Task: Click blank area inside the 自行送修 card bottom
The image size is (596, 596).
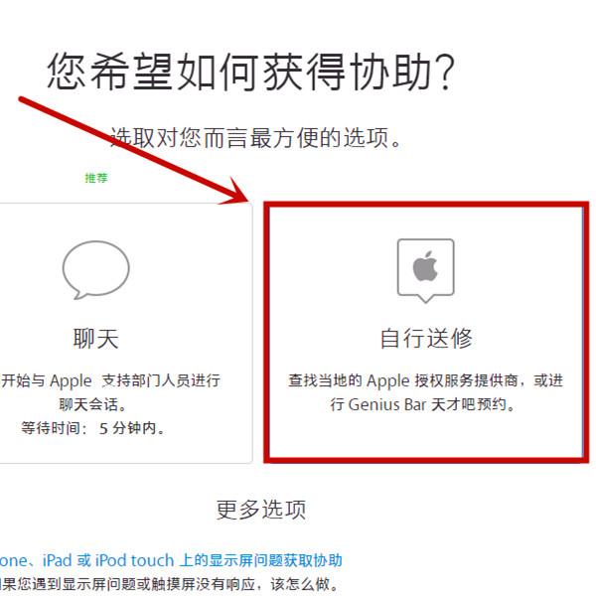Action: click(x=426, y=437)
